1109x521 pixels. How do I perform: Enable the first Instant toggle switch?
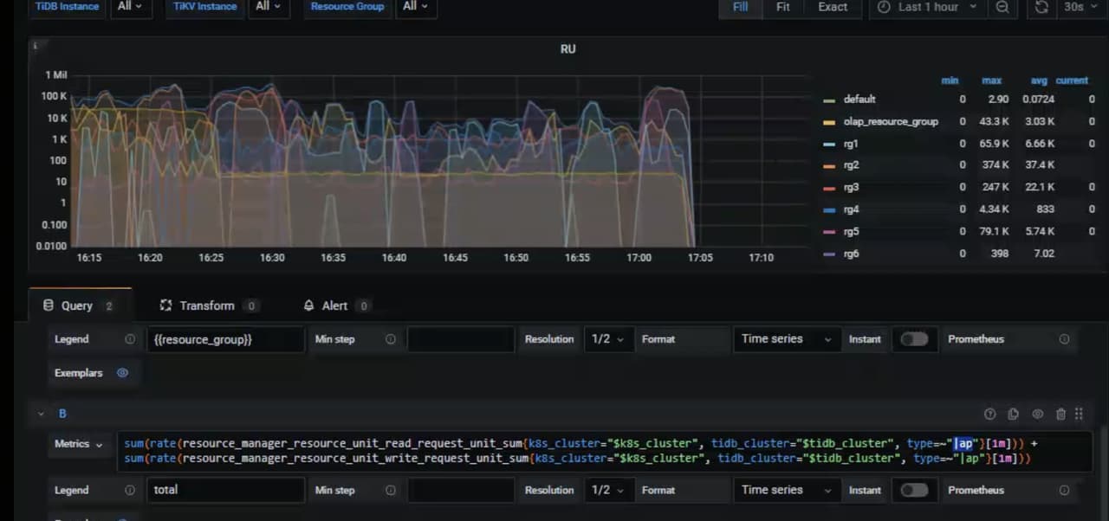[x=913, y=339]
